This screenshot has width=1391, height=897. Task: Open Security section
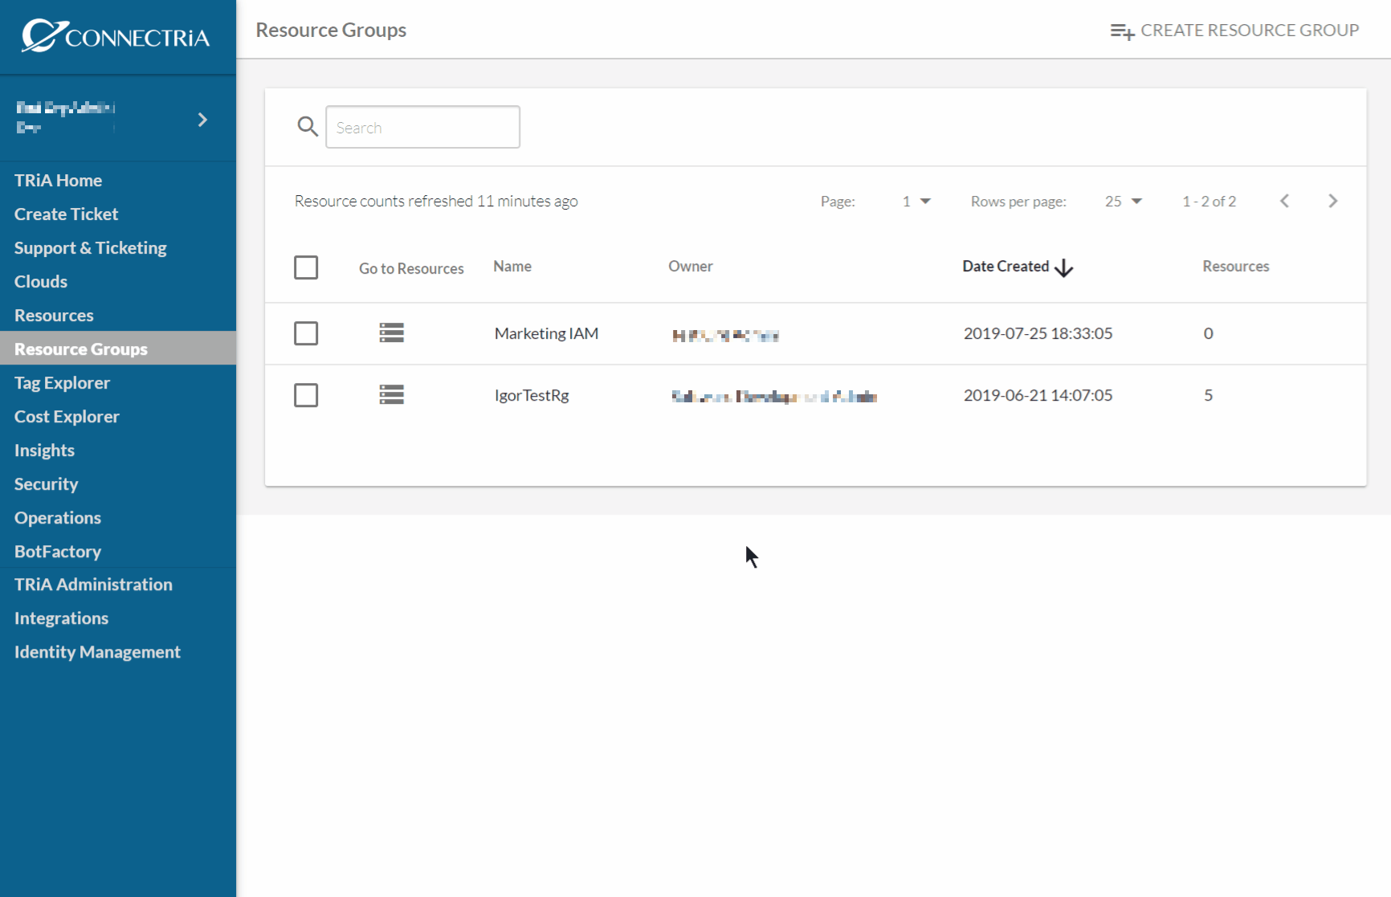tap(46, 484)
